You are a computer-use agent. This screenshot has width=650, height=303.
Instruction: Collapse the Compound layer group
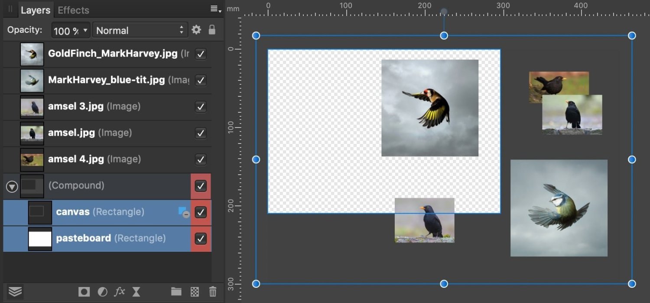(12, 186)
